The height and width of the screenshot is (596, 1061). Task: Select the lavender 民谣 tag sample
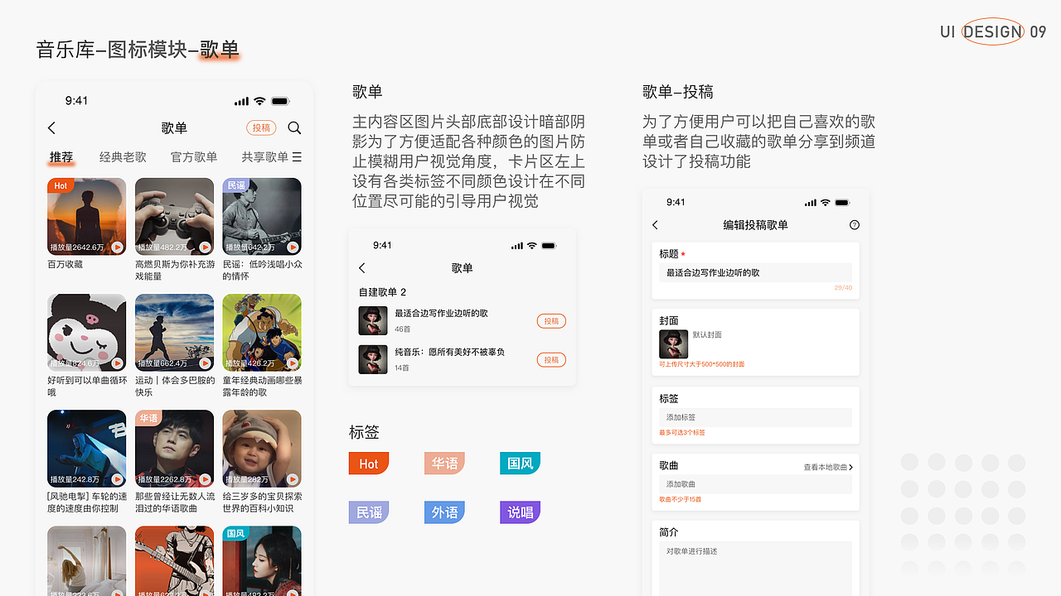(x=369, y=512)
